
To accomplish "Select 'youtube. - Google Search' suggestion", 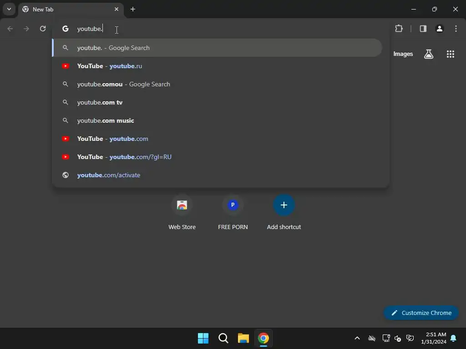I will point(217,48).
